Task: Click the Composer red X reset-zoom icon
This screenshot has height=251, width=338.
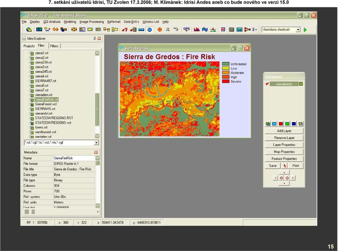Action: [281, 178]
